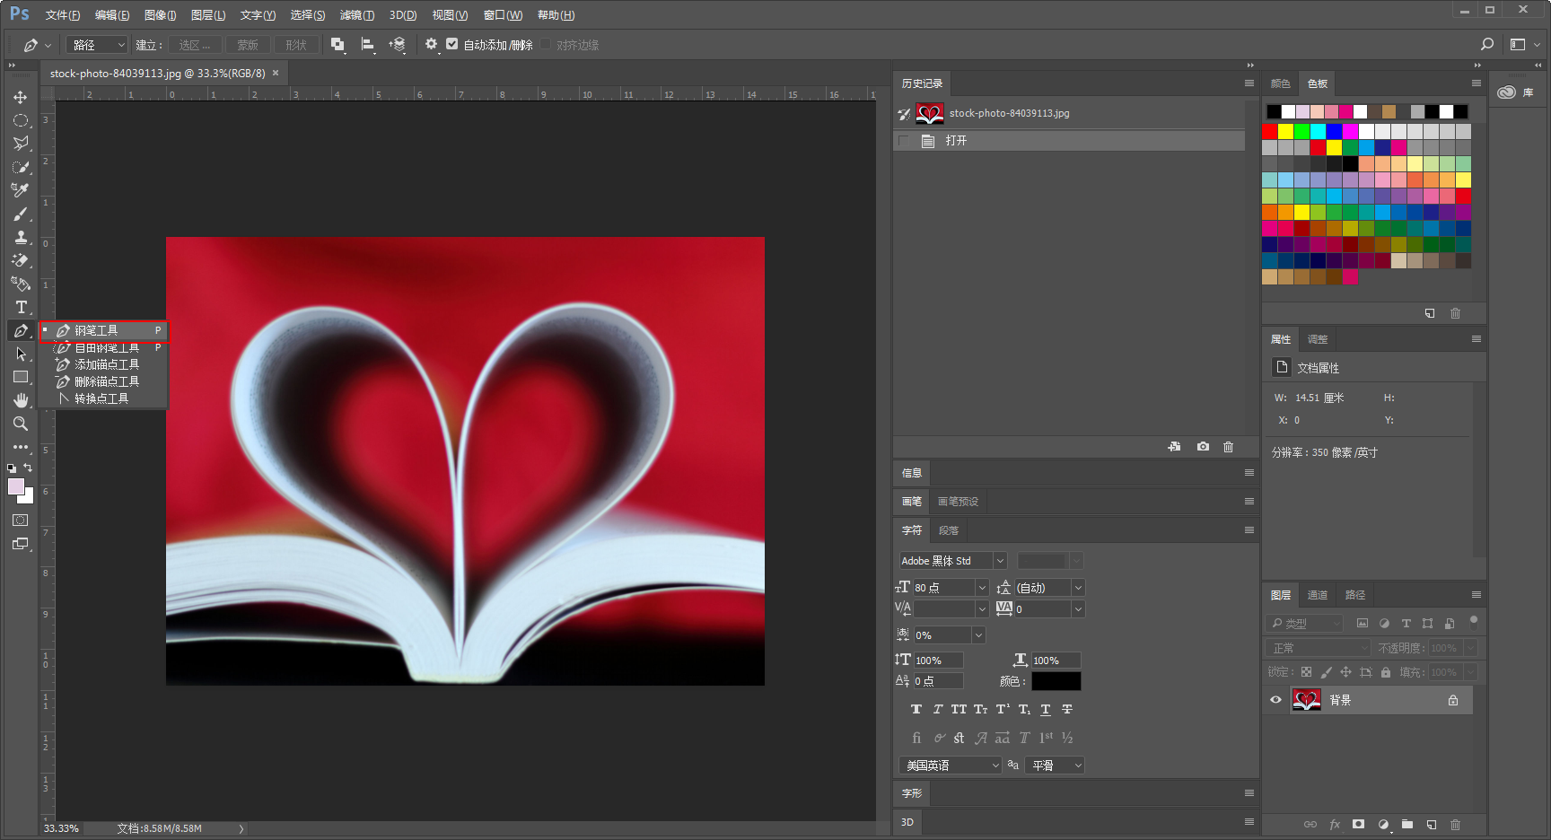Image resolution: width=1551 pixels, height=840 pixels.
Task: Toggle the 自动添加/删除 checkbox
Action: click(452, 44)
